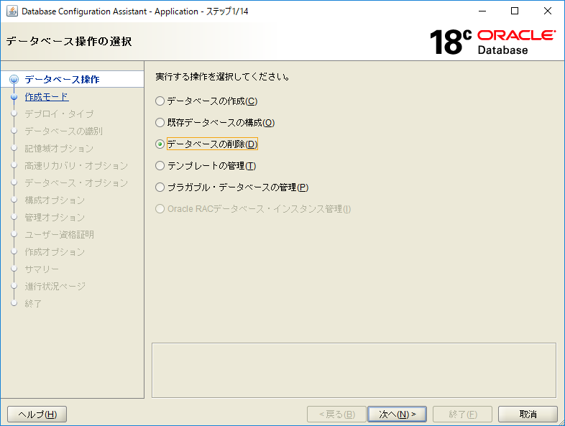565x426 pixels.
Task: Select データベースの作成(C) radio button
Action: pos(160,101)
